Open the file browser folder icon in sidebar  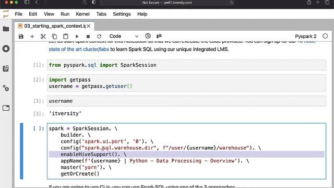pos(6,29)
